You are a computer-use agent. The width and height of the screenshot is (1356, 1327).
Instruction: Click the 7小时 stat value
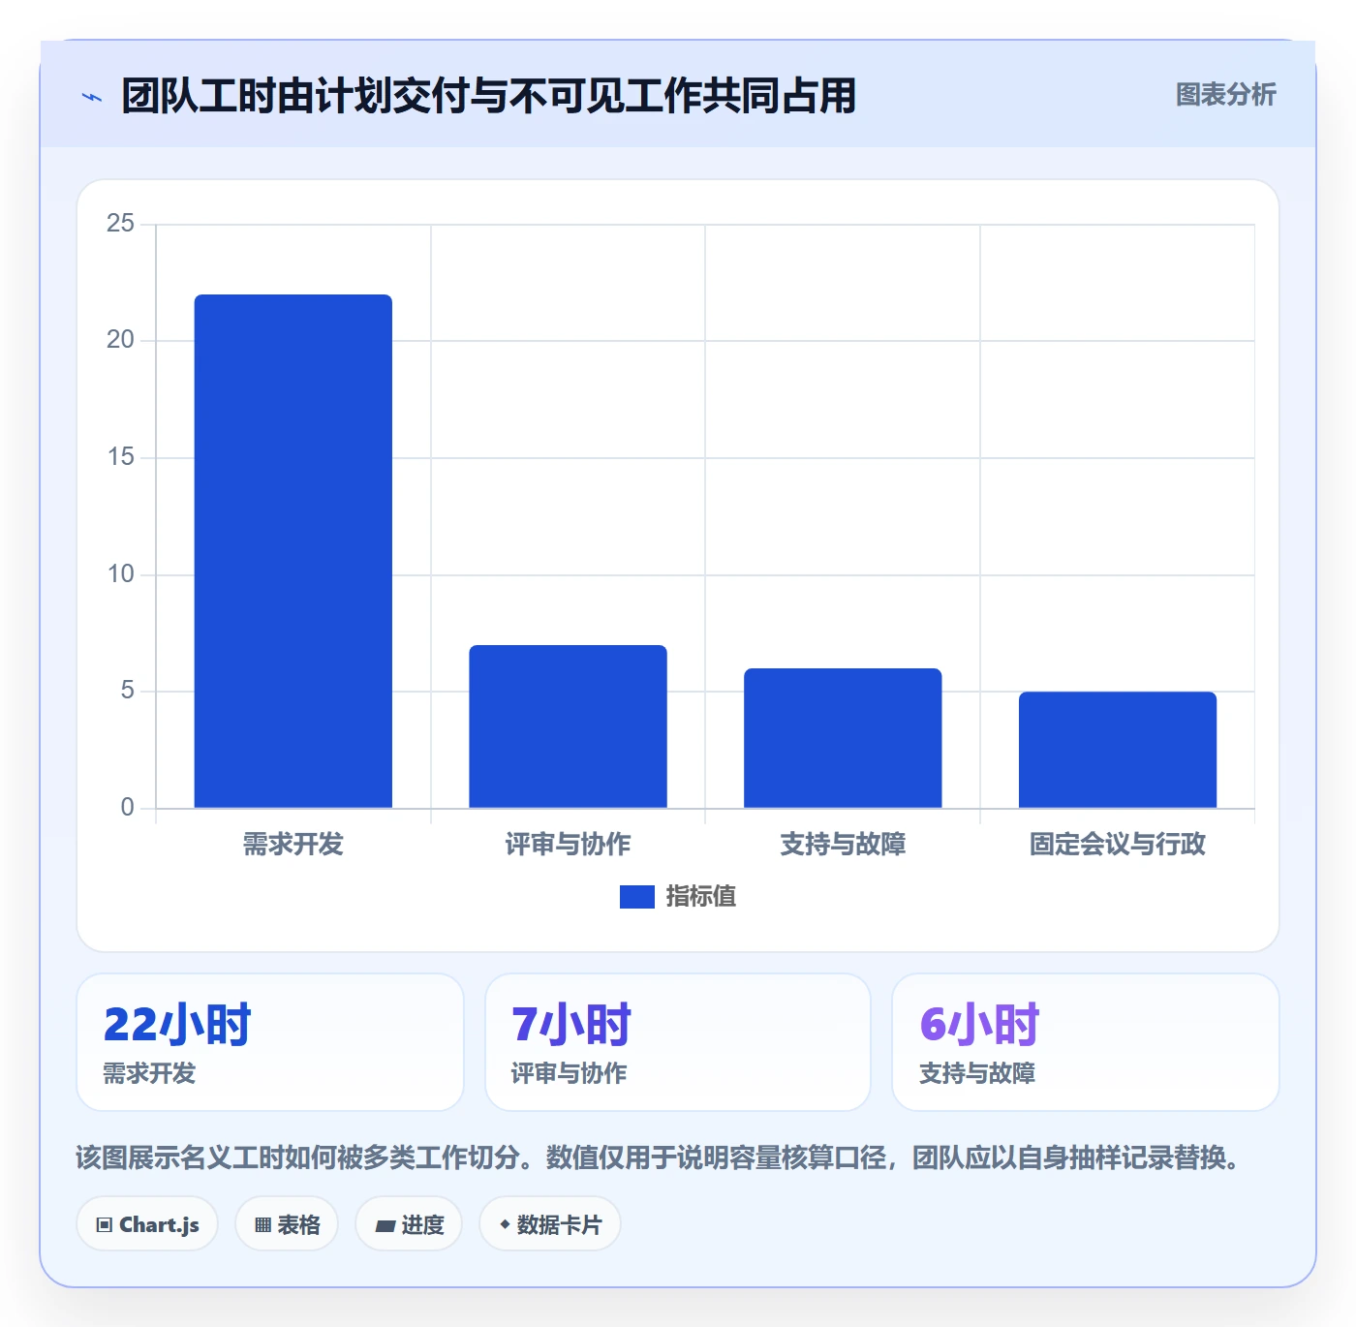coord(571,1025)
